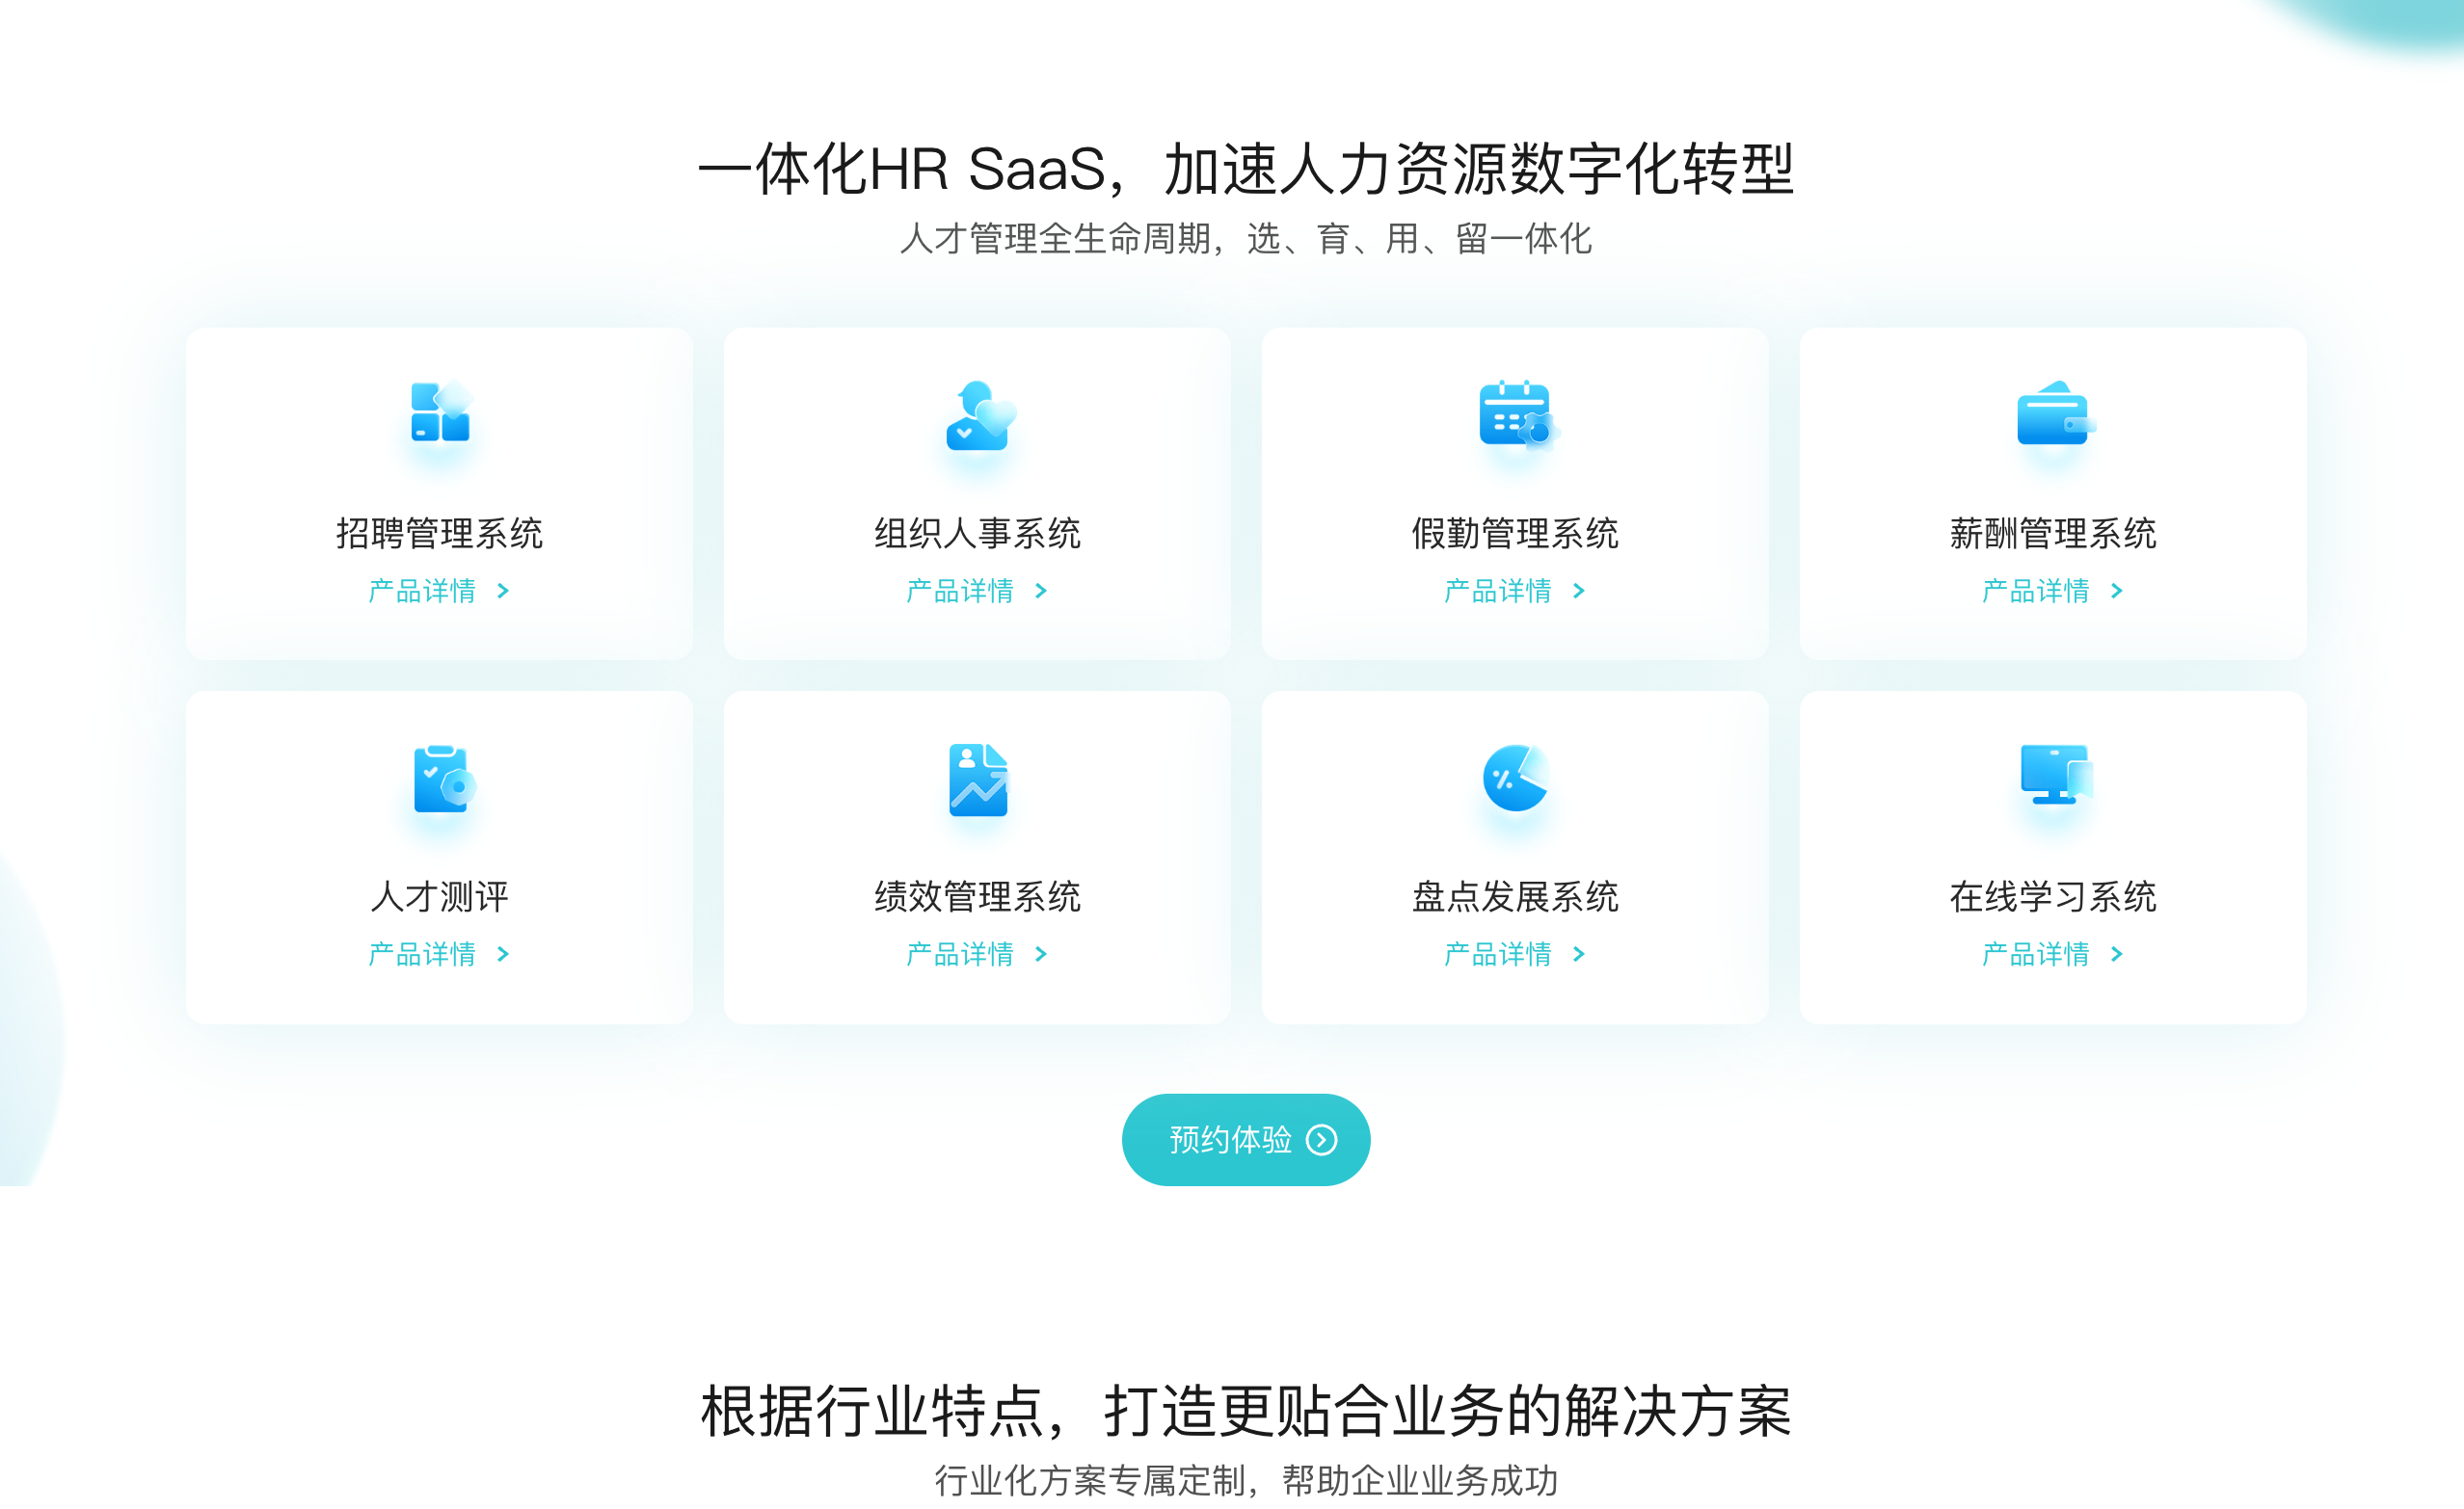Open 产品详情 under 在线学习系统
This screenshot has width=2464, height=1509.
pyautogui.click(x=2037, y=954)
